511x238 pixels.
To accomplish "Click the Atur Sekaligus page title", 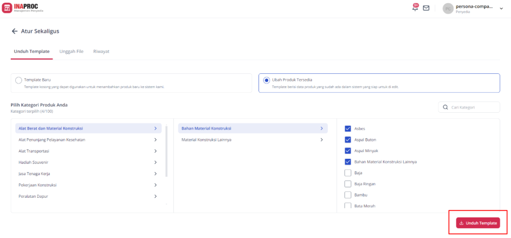I will 40,31.
